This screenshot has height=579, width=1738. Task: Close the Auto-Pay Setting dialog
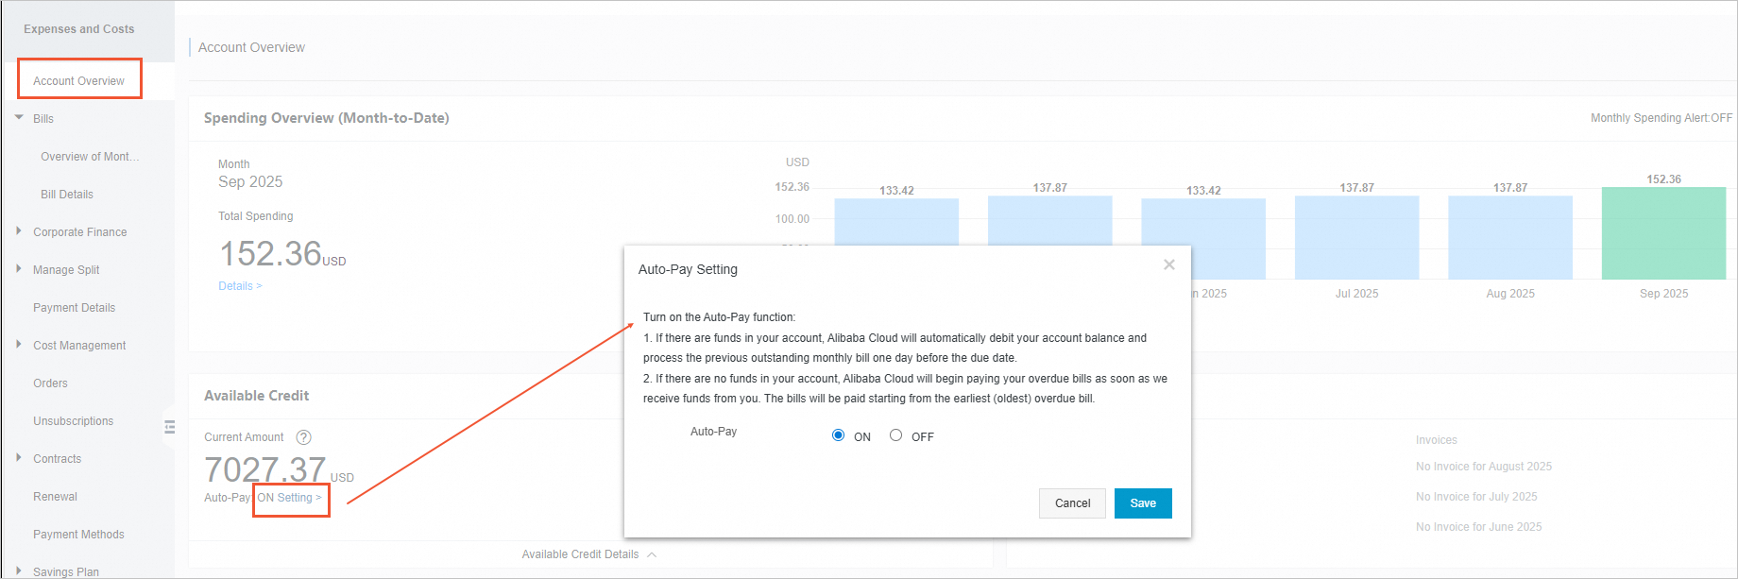pos(1169,264)
